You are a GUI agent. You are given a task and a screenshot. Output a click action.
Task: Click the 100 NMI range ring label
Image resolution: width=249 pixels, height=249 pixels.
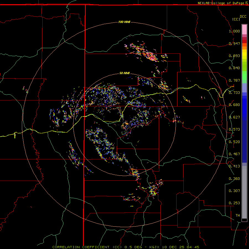point(124,22)
